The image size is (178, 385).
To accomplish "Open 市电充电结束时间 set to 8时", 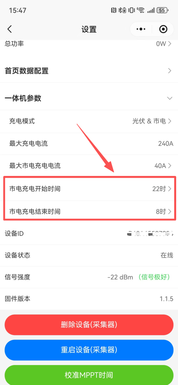I will pyautogui.click(x=89, y=211).
